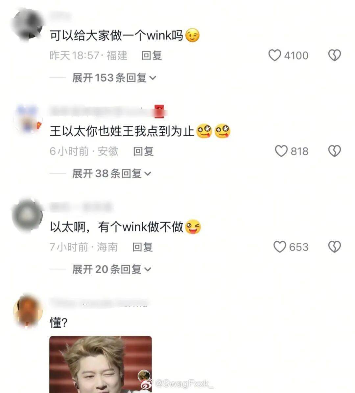Tap broken heart on the 安徽 comment

pos(335,151)
